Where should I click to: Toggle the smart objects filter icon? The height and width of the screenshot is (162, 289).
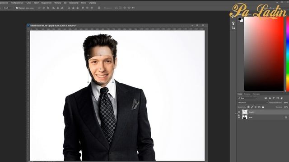click(x=282, y=98)
